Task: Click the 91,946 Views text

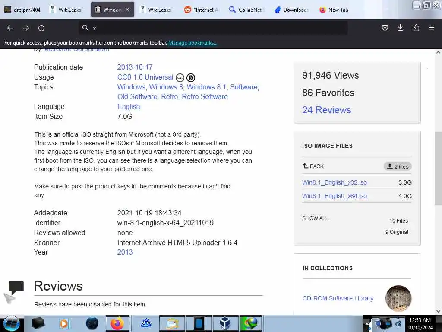Action: point(330,75)
